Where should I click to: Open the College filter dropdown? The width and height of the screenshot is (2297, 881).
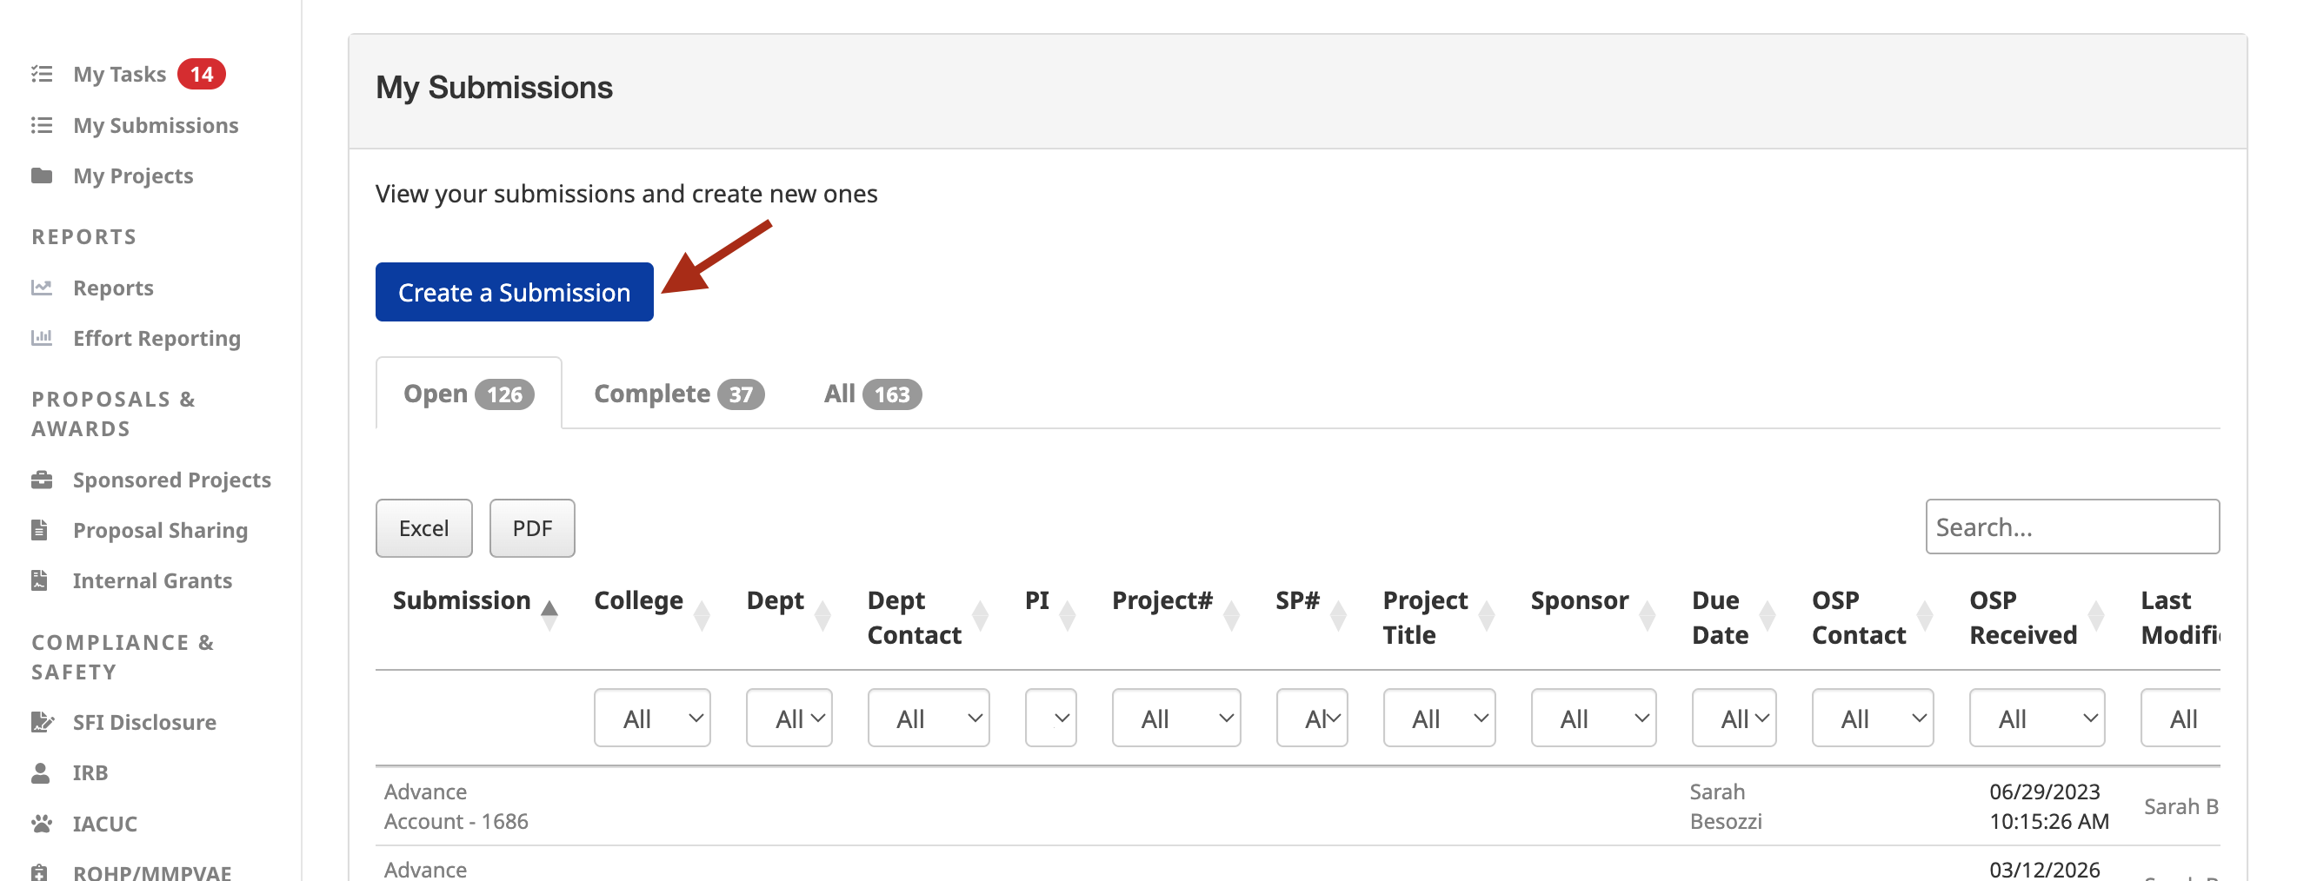652,718
